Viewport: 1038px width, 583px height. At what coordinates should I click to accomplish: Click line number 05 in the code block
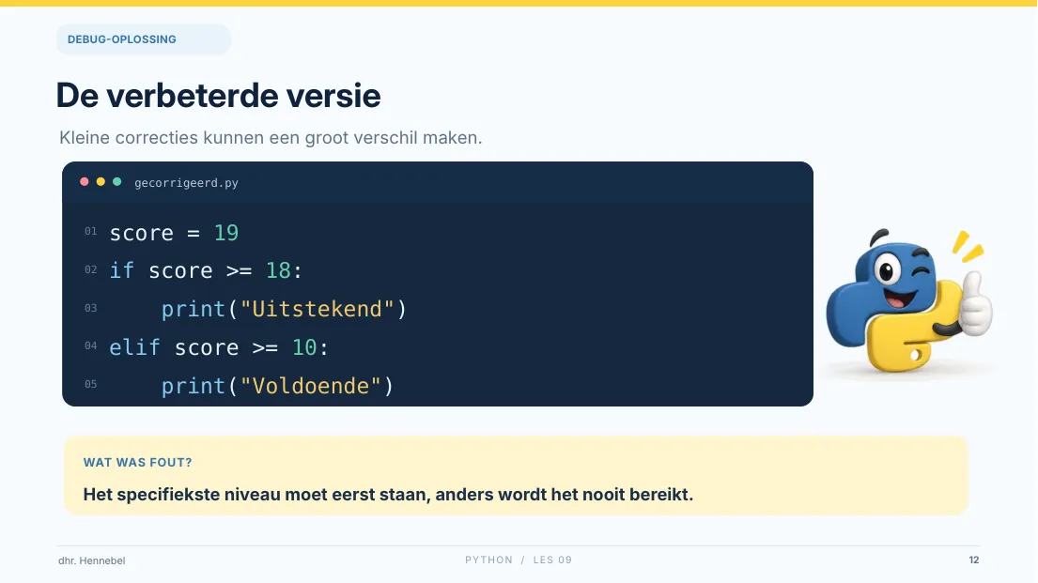coord(91,384)
